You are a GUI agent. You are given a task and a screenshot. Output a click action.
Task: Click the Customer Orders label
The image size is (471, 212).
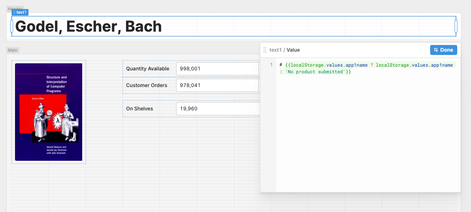tap(146, 85)
